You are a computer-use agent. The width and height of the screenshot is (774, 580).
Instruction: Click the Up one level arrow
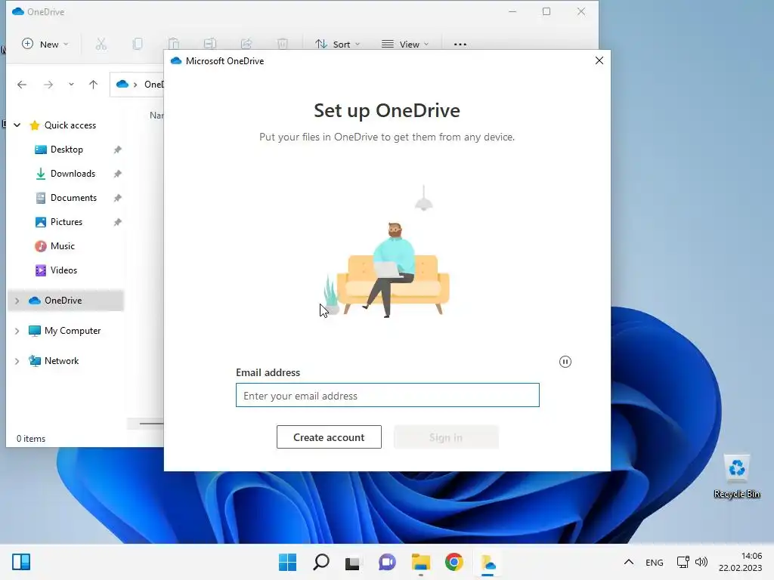click(x=93, y=85)
